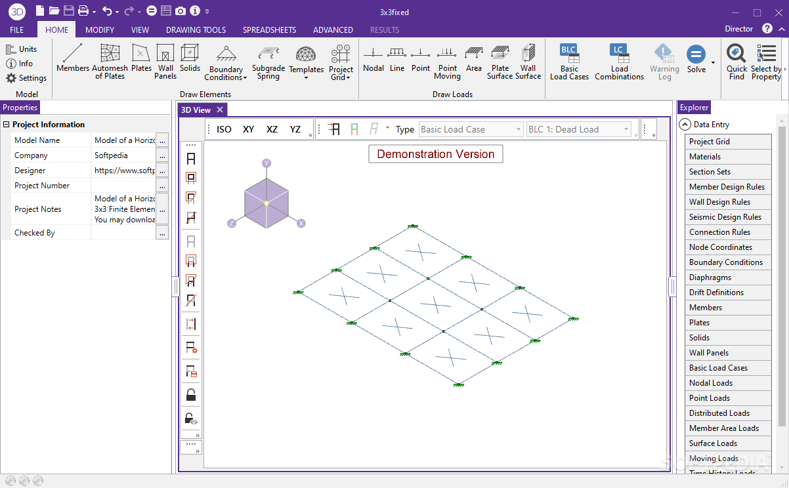The image size is (789, 488).
Task: Open the FILE menu
Action: [15, 30]
